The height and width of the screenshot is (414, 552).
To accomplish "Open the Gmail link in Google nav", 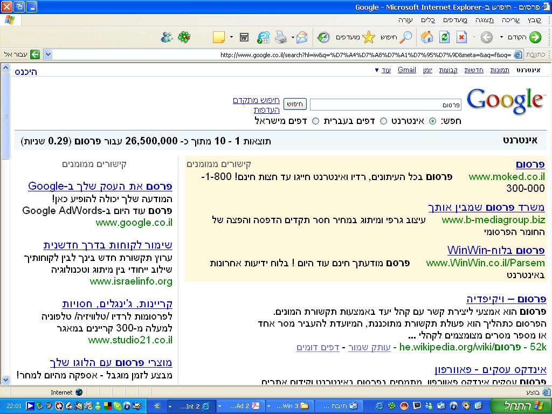I will pyautogui.click(x=406, y=70).
